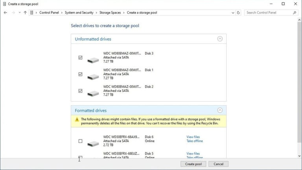Click the Disk 3 drive icon
302x170 pixels.
(93, 60)
